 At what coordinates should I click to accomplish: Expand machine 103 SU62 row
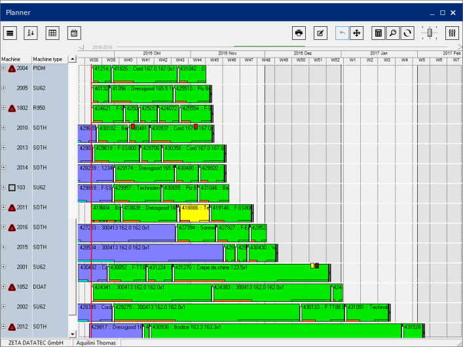pos(3,187)
